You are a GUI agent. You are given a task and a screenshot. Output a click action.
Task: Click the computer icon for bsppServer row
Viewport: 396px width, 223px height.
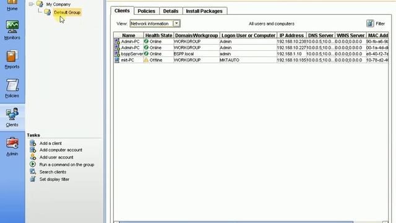point(117,54)
